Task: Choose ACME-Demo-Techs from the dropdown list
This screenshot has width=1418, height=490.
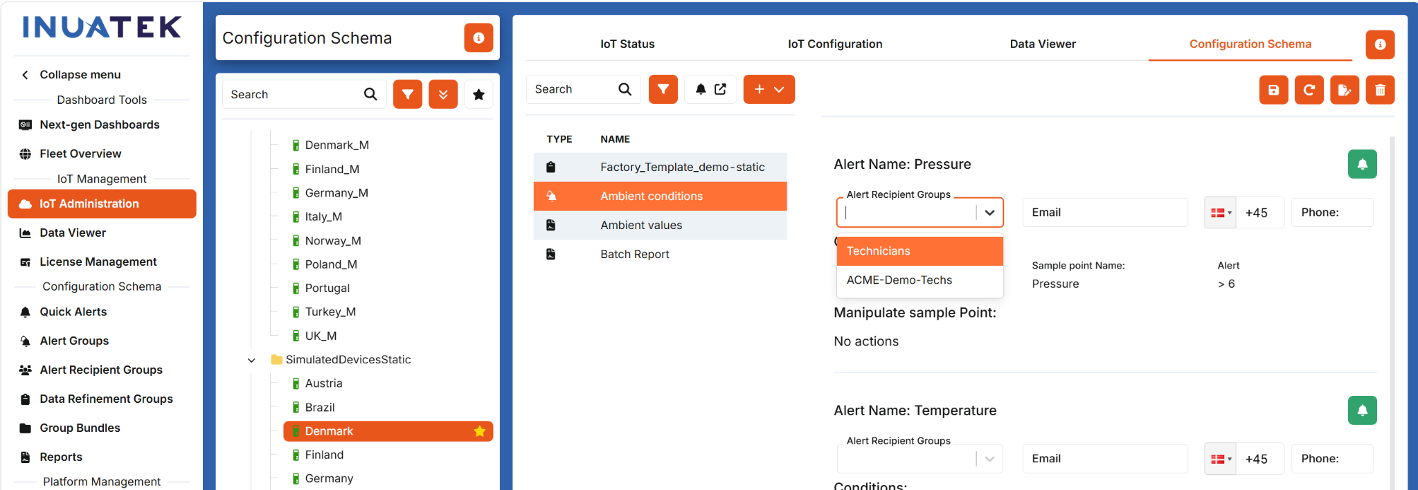Action: (920, 280)
